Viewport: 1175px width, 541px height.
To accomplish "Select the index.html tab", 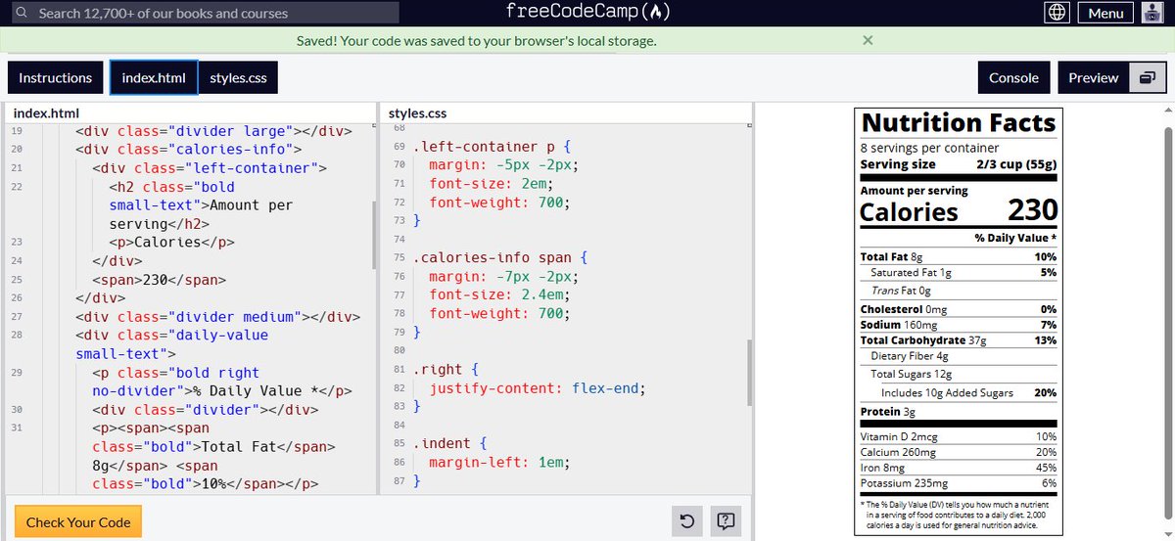I will point(154,78).
